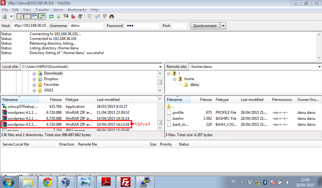Open the Site Manager icon

click(4, 16)
